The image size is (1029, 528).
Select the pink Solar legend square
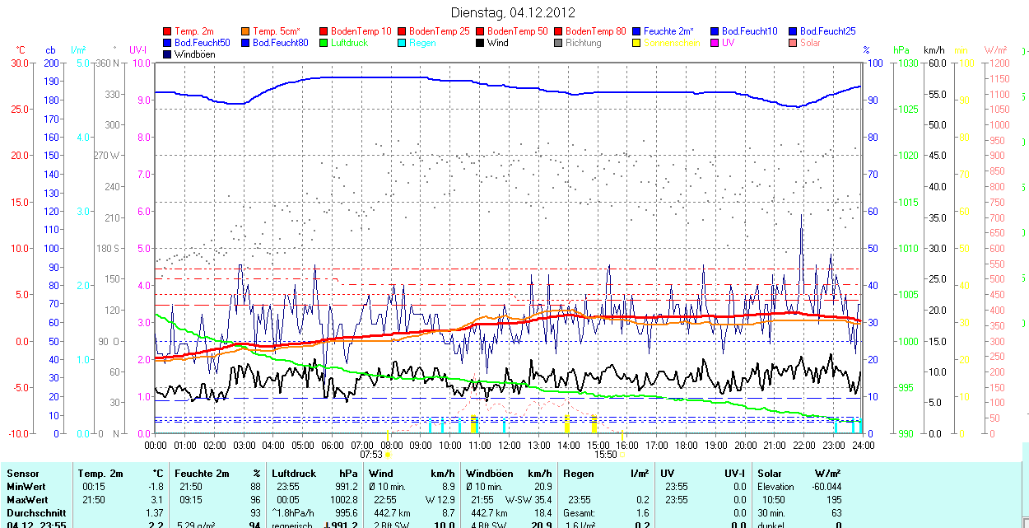(794, 43)
